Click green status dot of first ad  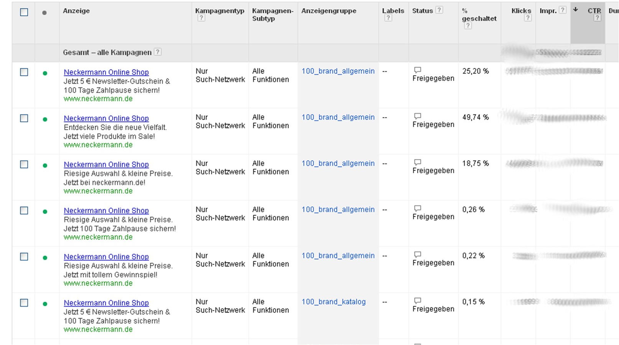tap(45, 73)
